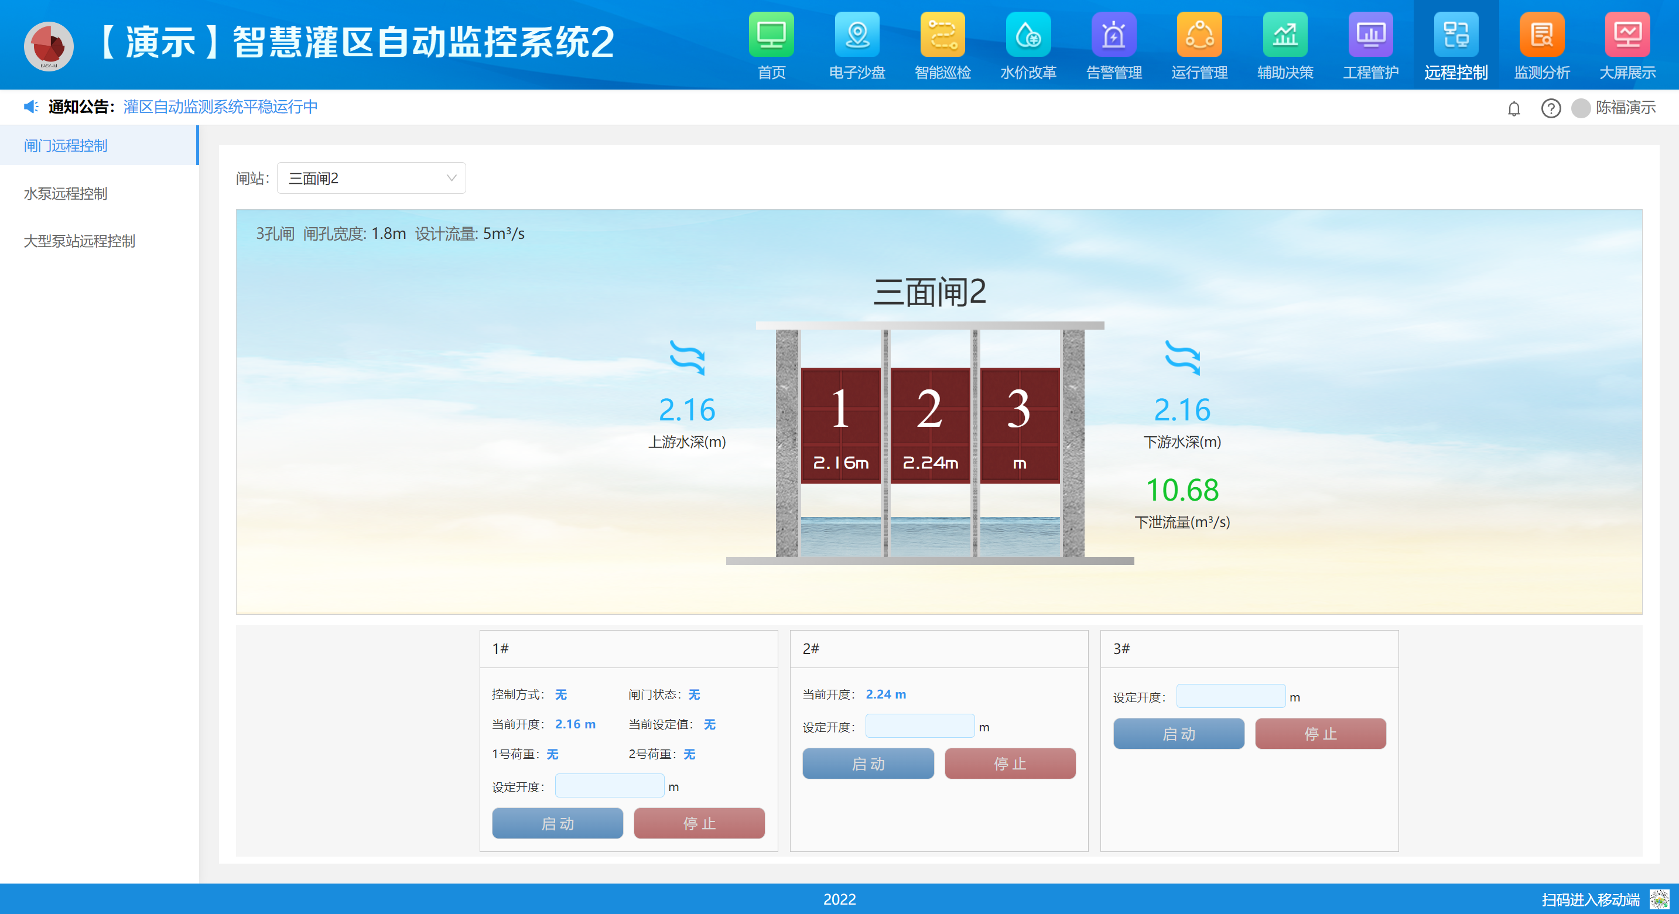Click the upstream water wave icon
Screen dimensions: 1679x914
(x=687, y=357)
